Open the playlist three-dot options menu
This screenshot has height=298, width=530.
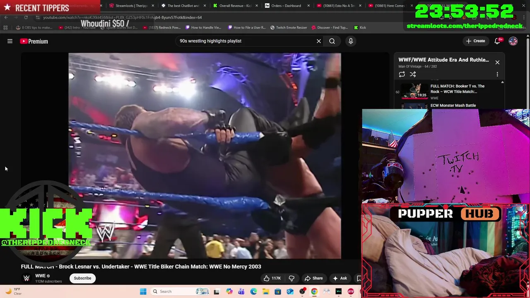point(497,74)
